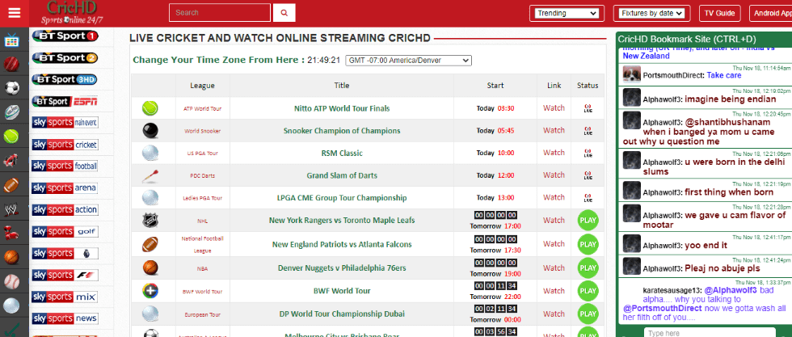Click the Premier League Sky Sports channel
Image resolution: width=792 pixels, height=337 pixels.
65,253
